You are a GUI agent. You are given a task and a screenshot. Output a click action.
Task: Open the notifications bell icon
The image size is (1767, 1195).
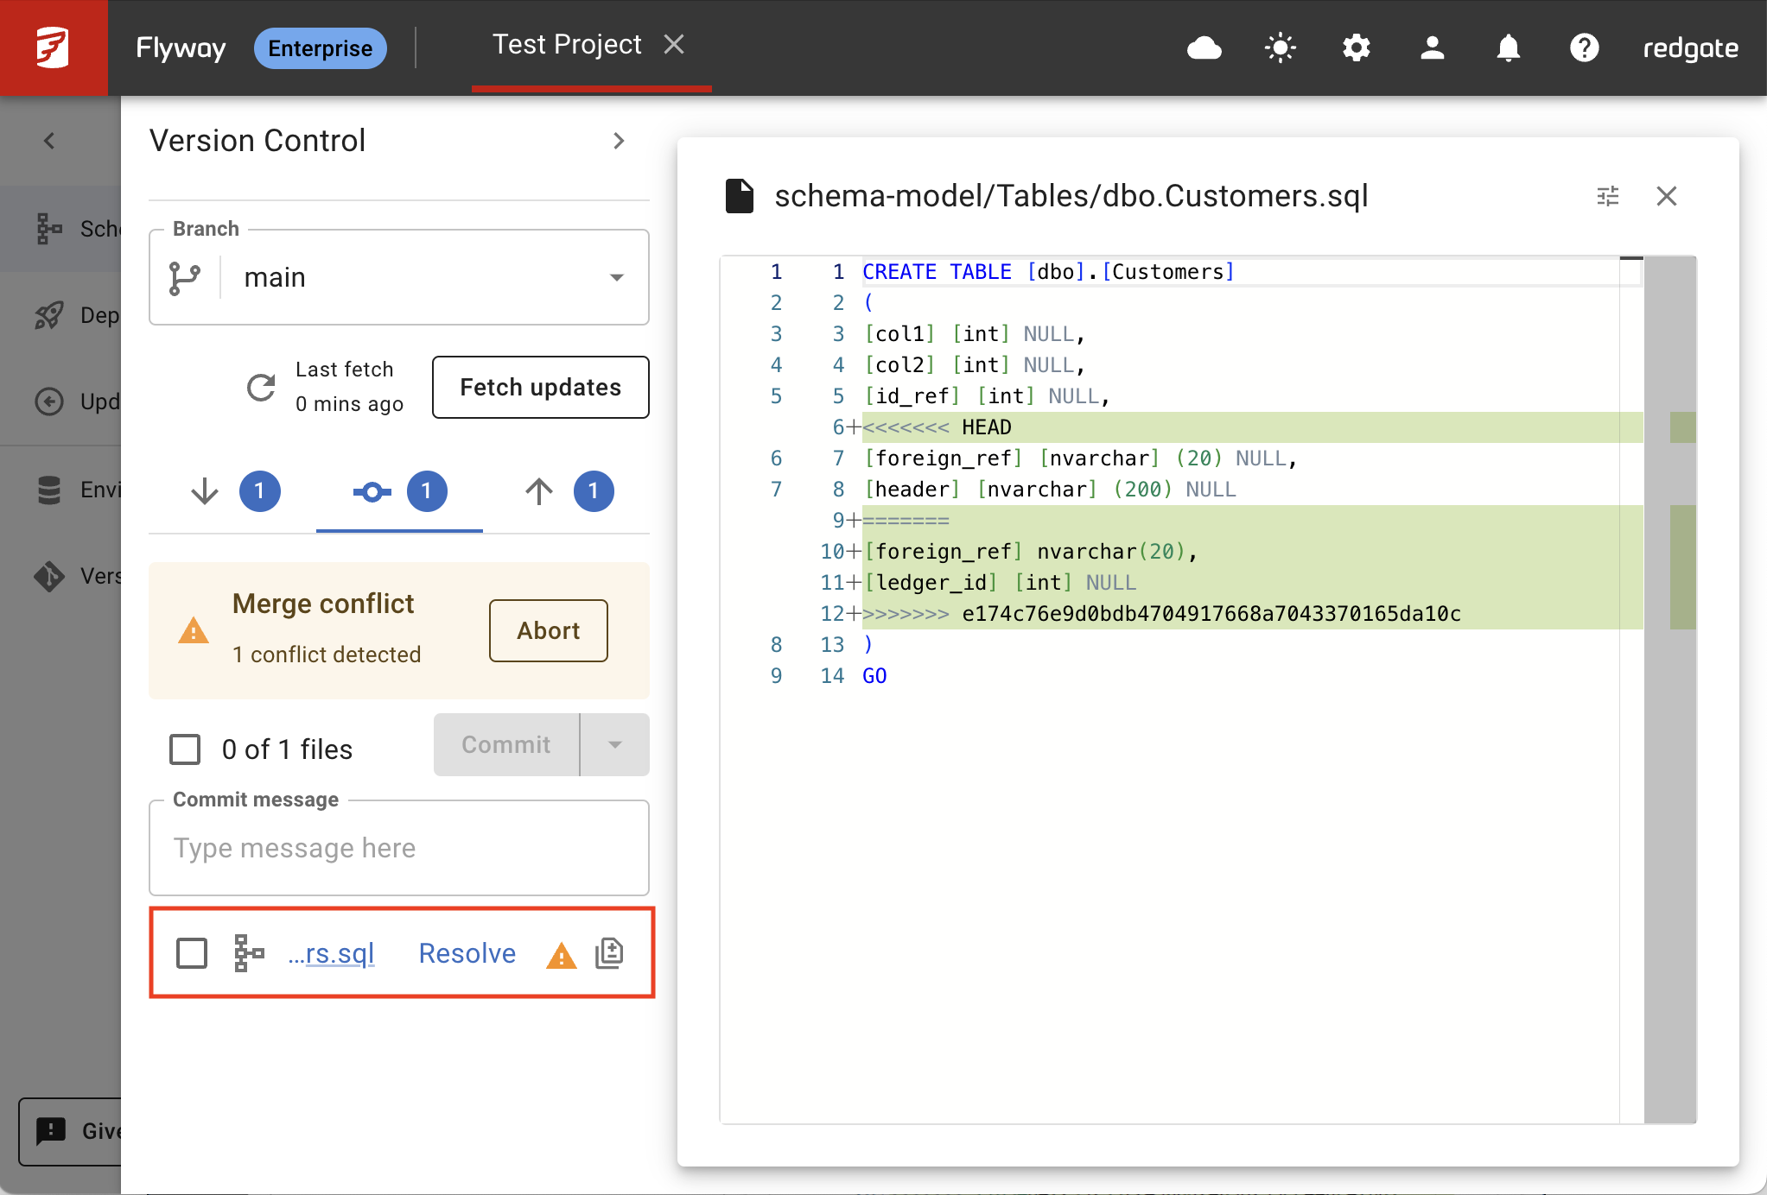(x=1508, y=47)
